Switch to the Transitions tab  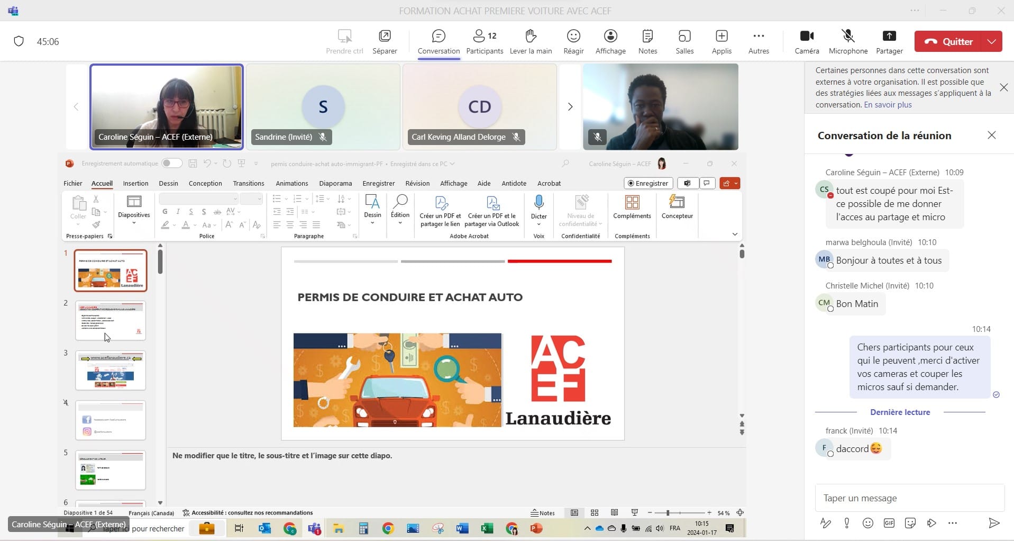click(248, 183)
